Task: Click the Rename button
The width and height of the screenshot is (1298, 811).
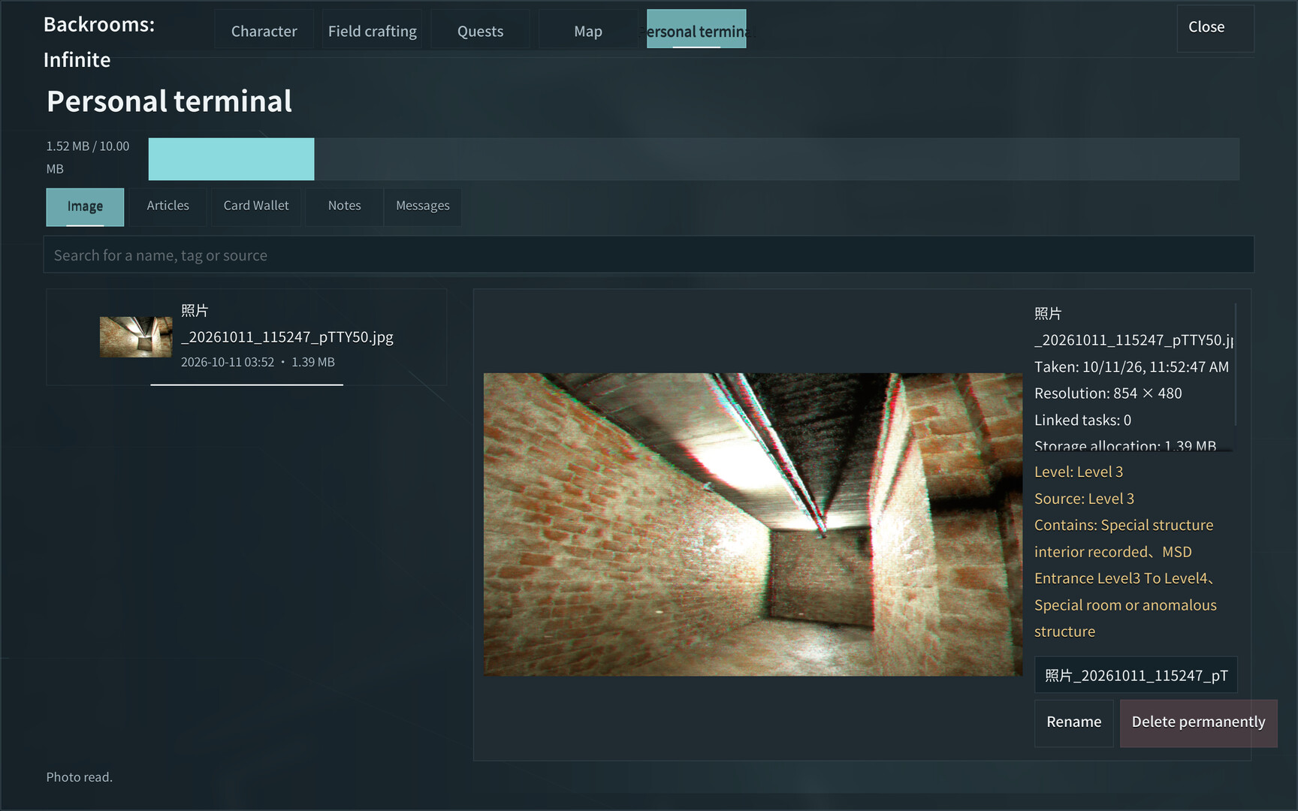Action: (1073, 722)
